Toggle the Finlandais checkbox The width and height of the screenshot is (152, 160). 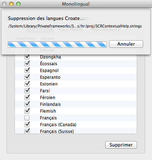tap(27, 104)
